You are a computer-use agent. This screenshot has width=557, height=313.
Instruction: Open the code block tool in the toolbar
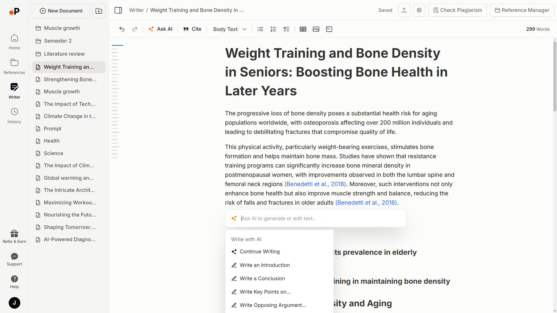(329, 29)
